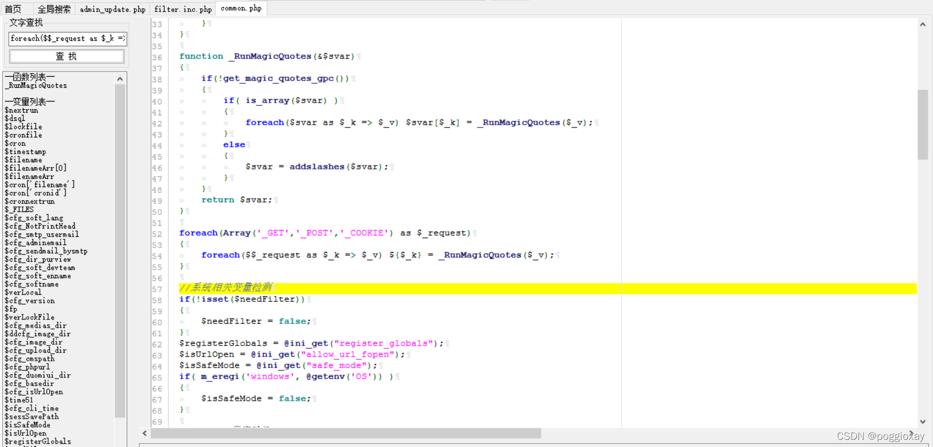Select $cronnextrun variable entry
This screenshot has height=447, width=933.
[30, 201]
